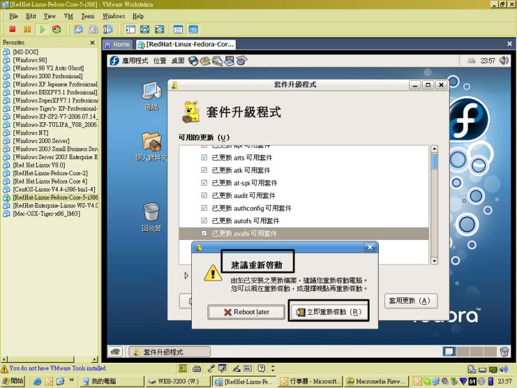Click the show desktop button on bottom GNOME panel
The height and width of the screenshot is (388, 517).
(x=115, y=352)
